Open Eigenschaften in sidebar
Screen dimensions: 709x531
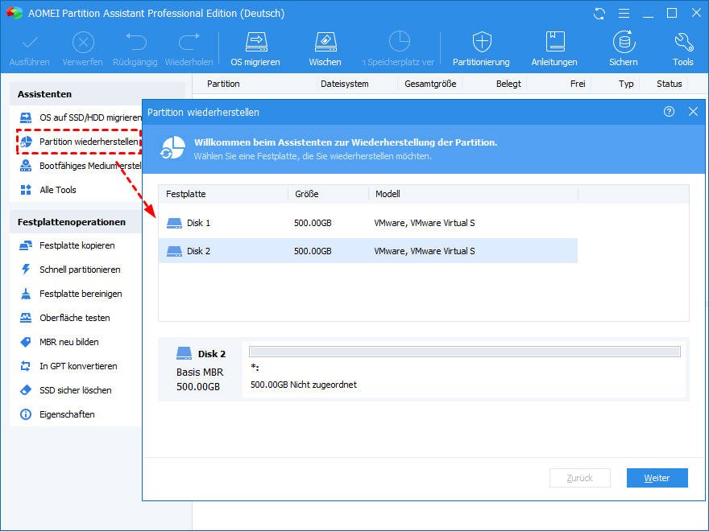click(x=57, y=414)
